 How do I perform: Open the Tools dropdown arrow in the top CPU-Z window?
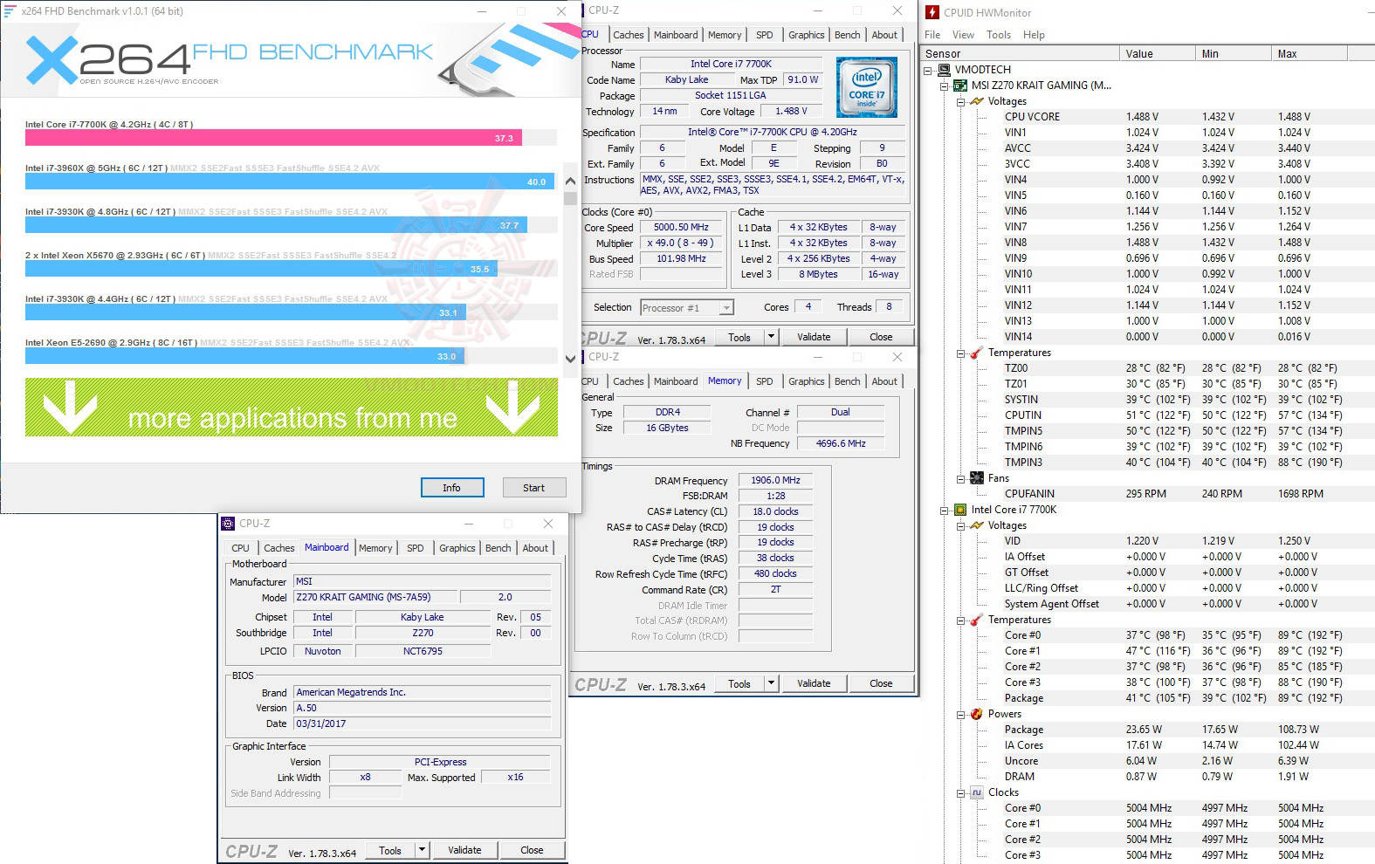[x=771, y=337]
